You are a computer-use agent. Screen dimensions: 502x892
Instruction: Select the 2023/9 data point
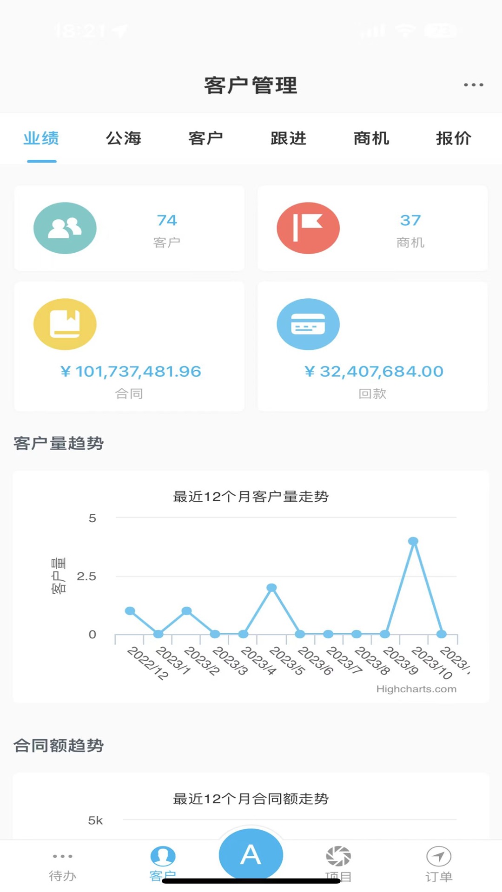[385, 634]
